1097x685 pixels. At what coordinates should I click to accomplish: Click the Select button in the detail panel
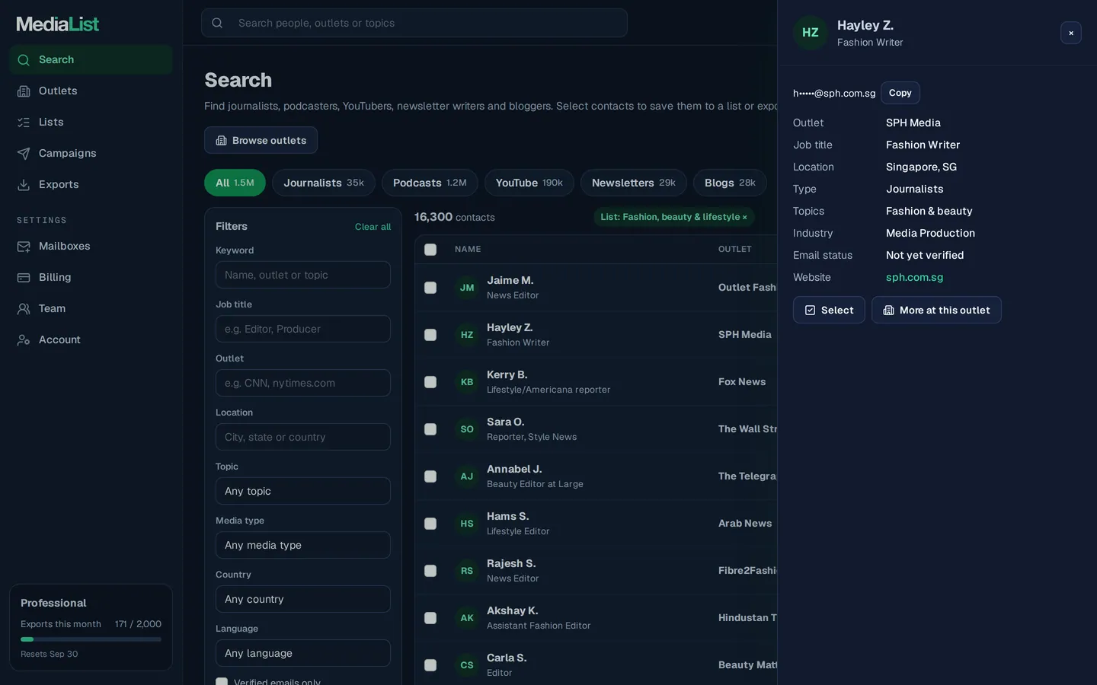pos(829,310)
